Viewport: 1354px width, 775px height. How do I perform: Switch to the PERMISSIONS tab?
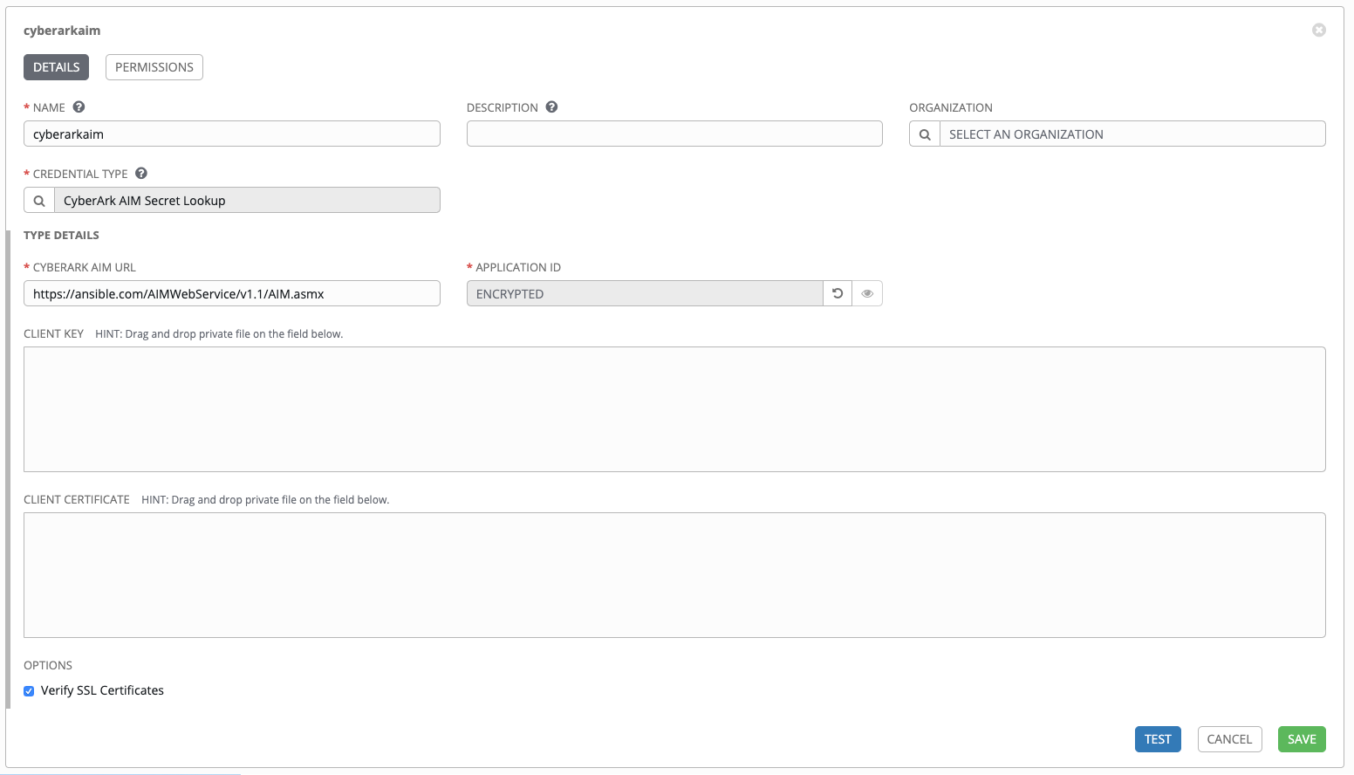154,67
